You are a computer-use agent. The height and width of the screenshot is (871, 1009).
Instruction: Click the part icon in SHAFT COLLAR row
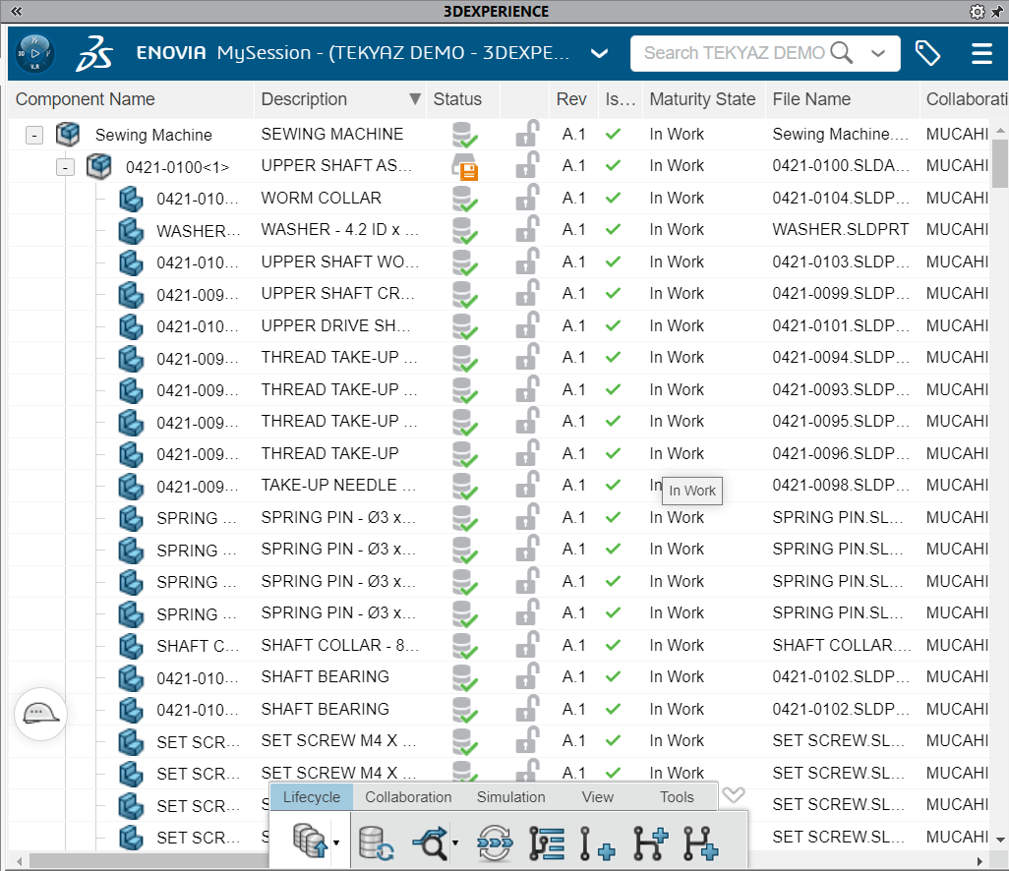click(131, 646)
